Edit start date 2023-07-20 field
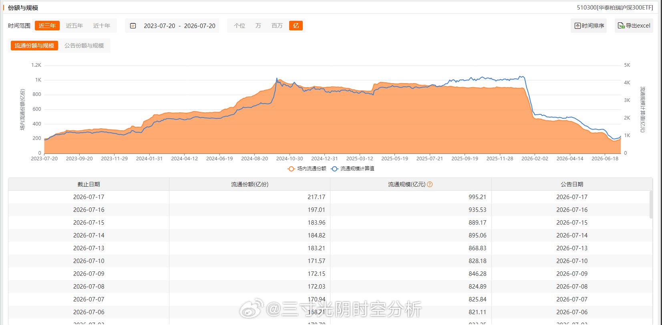This screenshot has height=325, width=662. (x=159, y=26)
